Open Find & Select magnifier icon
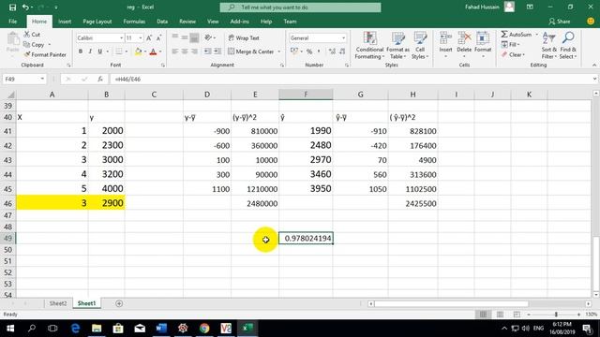600x337 pixels. pyautogui.click(x=568, y=38)
